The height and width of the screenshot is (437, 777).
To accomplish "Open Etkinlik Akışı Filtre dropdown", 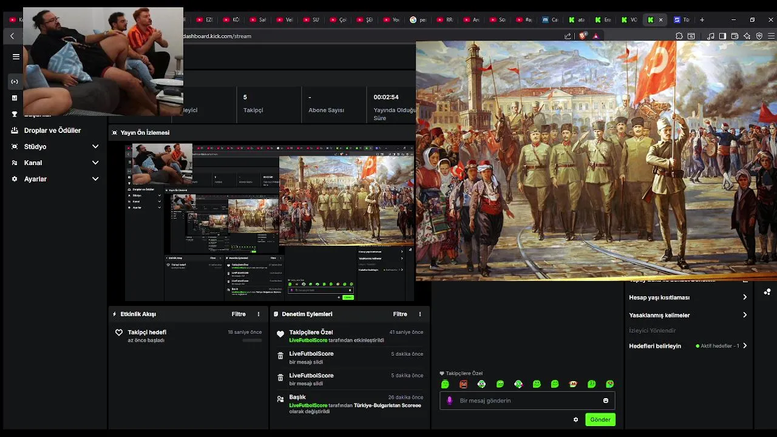I will point(239,314).
